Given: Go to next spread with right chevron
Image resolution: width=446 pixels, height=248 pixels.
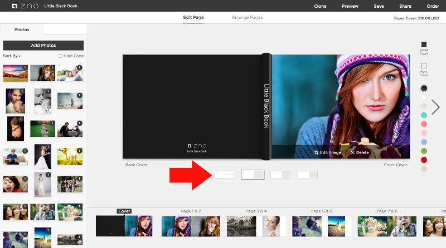Looking at the screenshot, I should click(435, 107).
